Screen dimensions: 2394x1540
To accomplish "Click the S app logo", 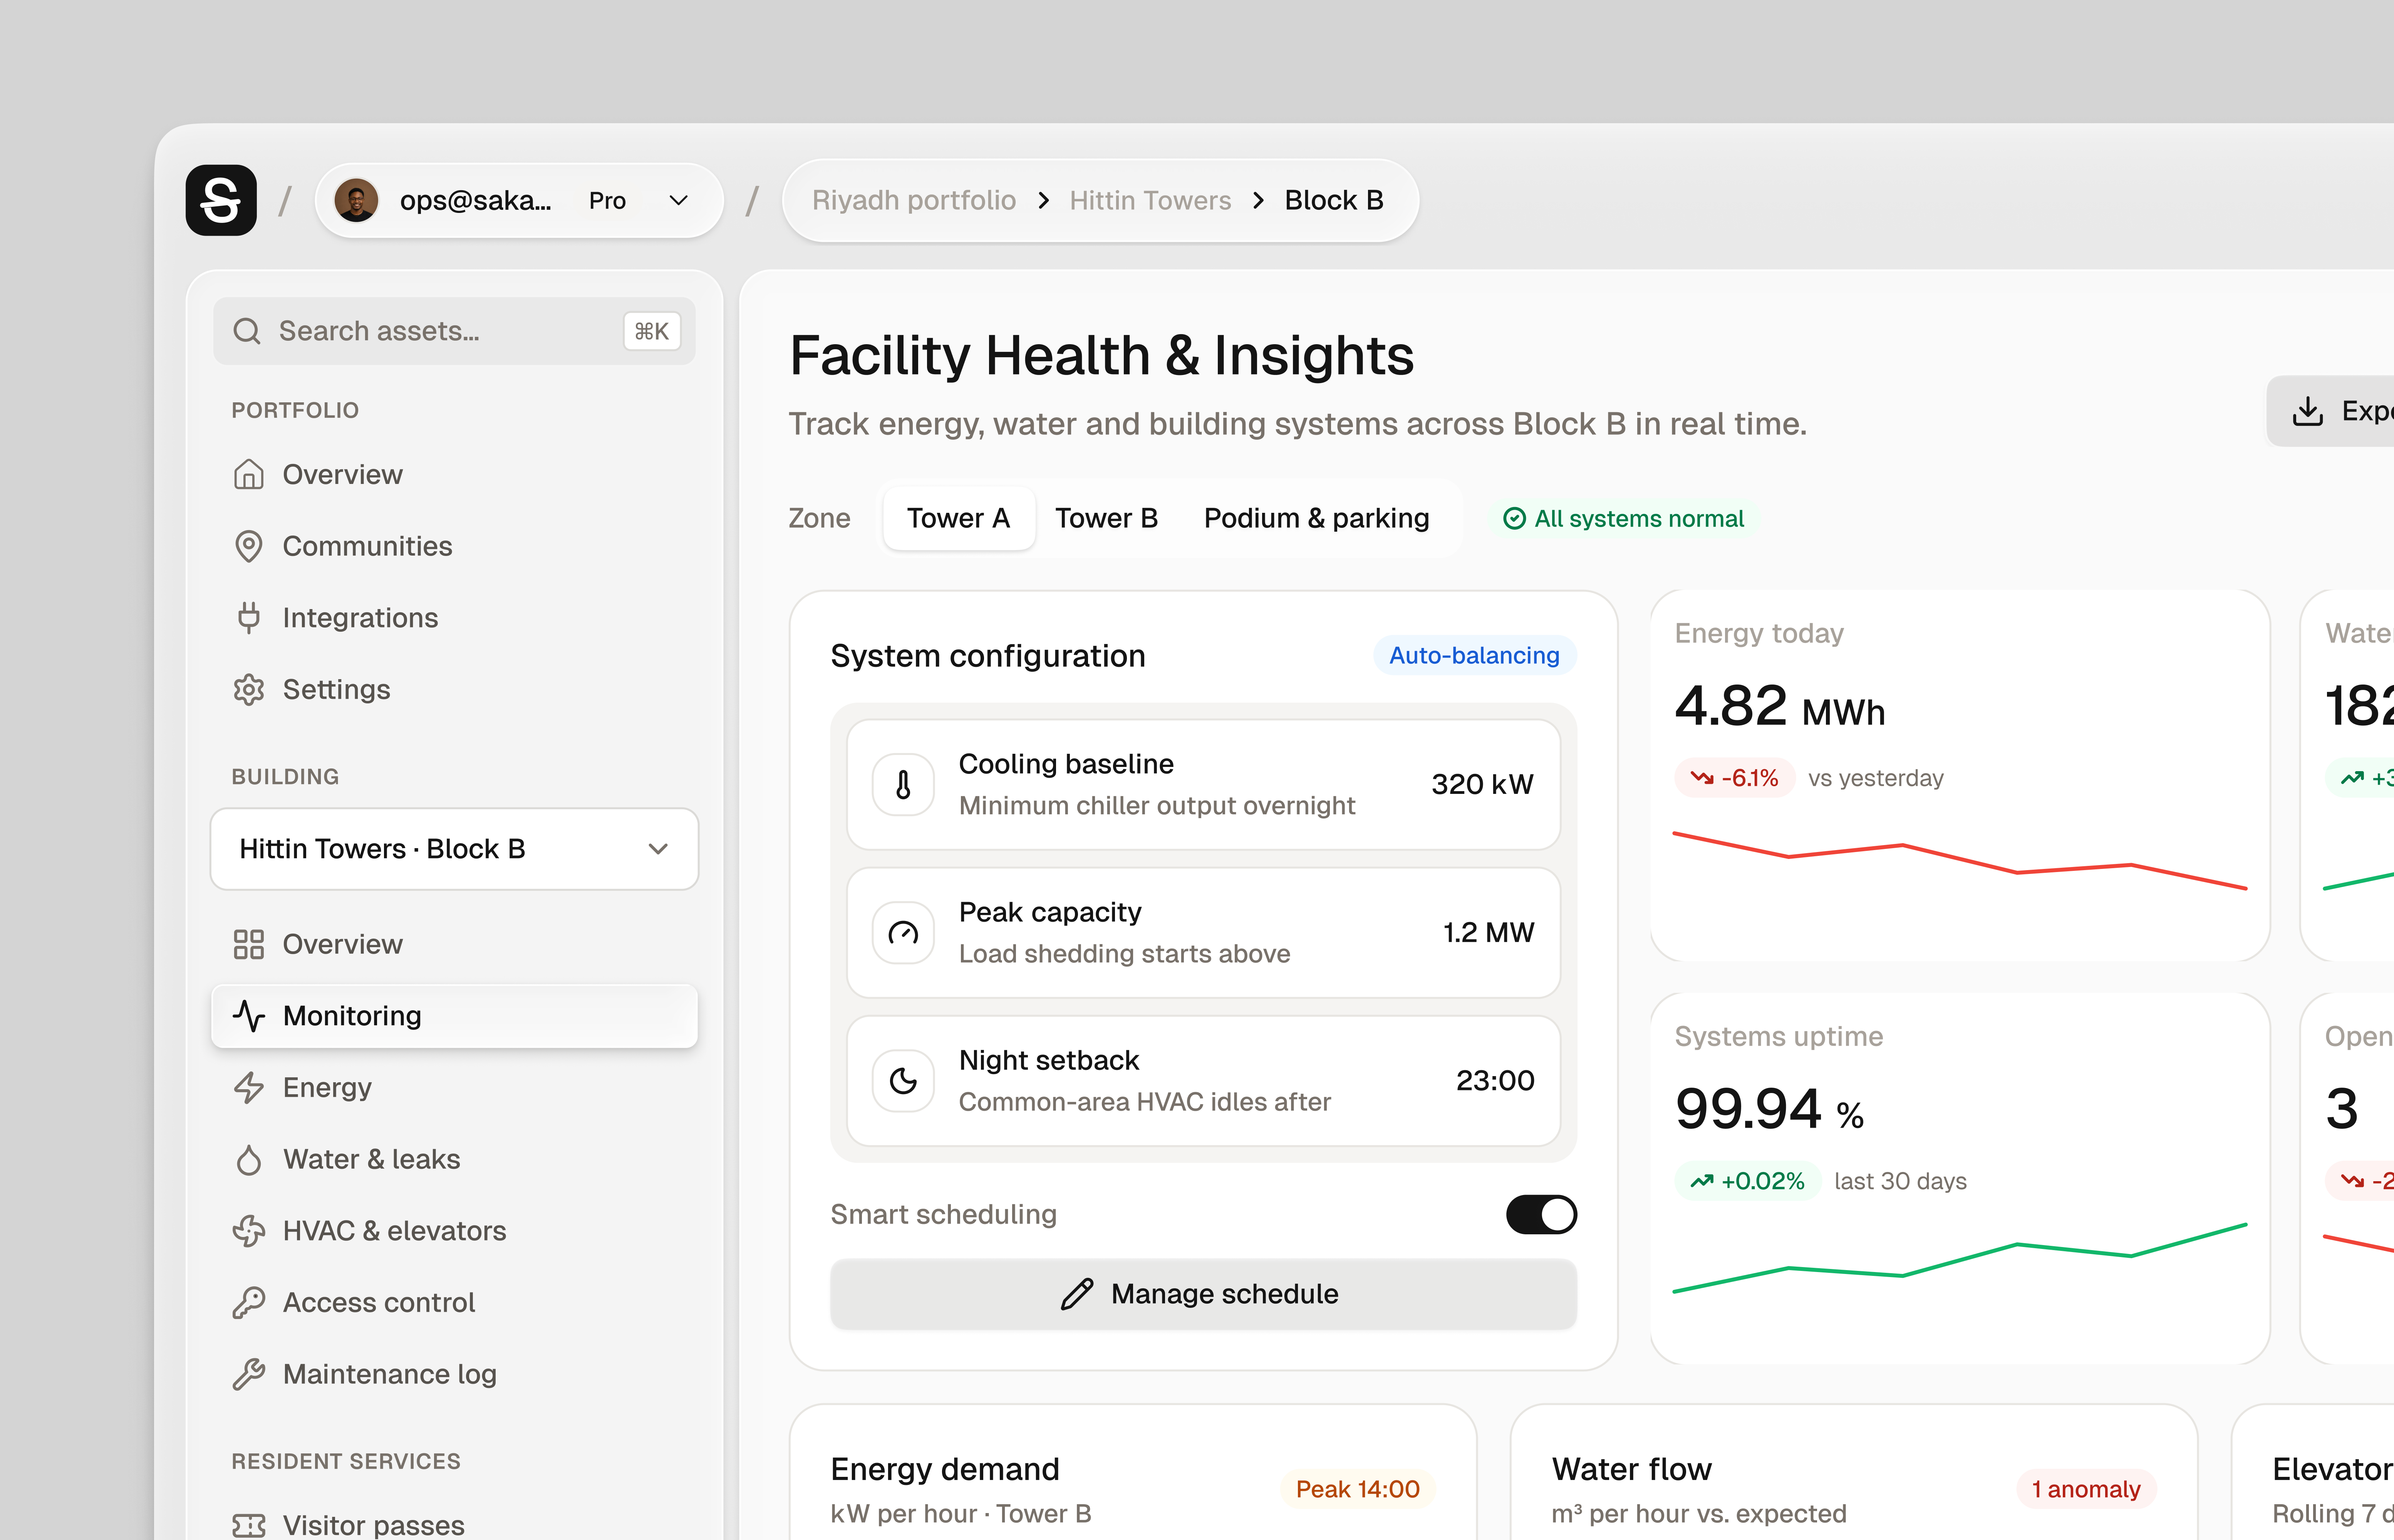I will click(x=221, y=200).
